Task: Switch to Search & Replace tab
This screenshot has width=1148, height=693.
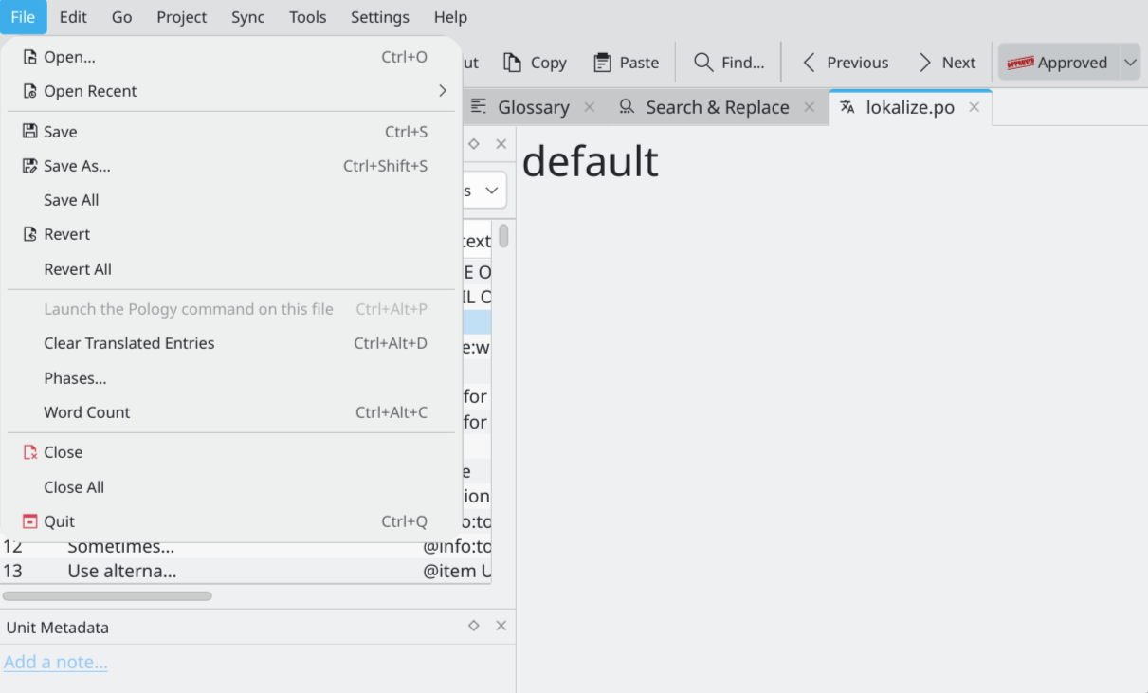Action: pyautogui.click(x=716, y=107)
